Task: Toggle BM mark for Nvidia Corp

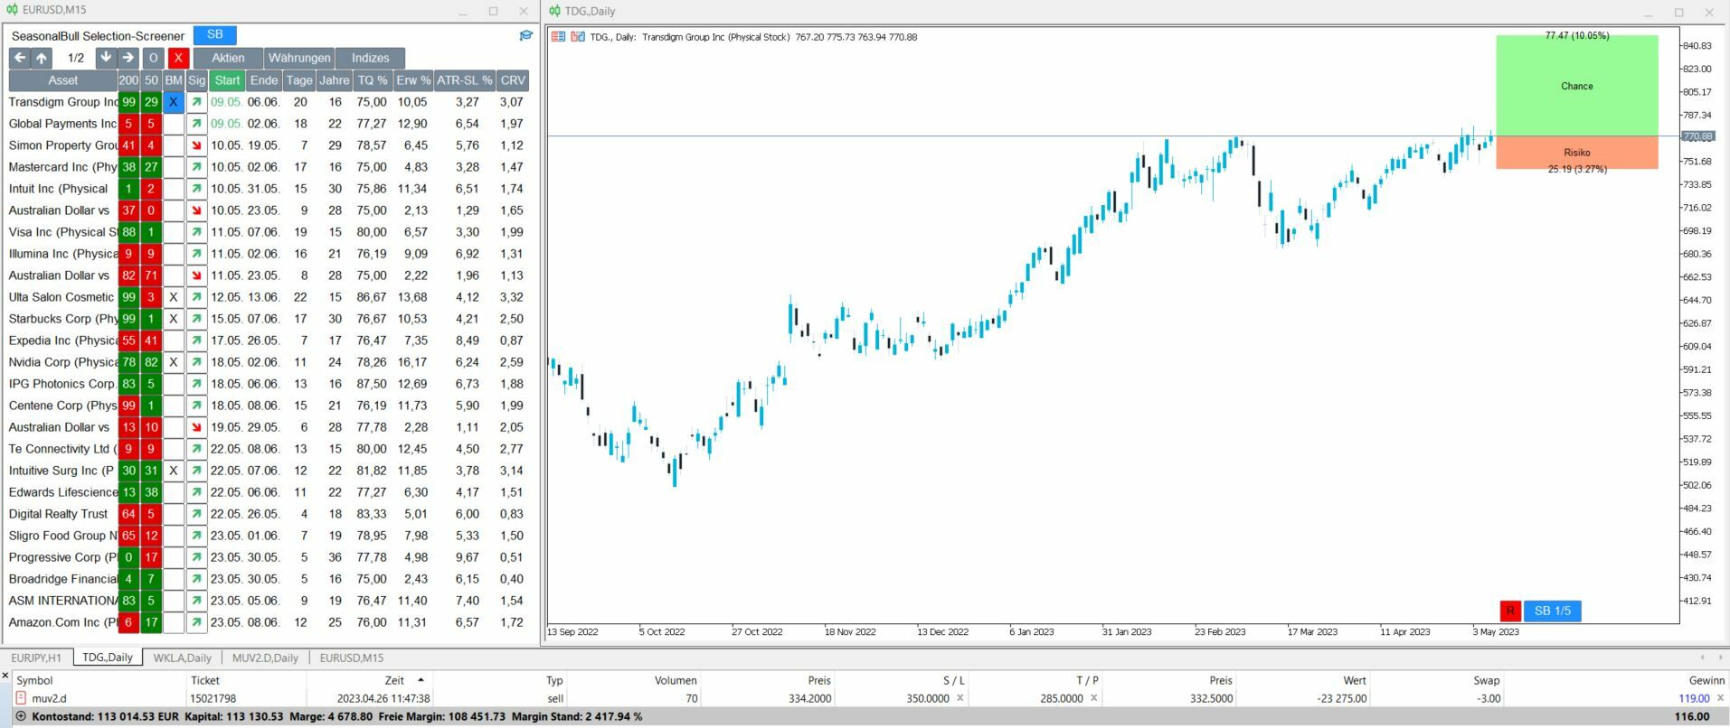Action: [x=174, y=362]
